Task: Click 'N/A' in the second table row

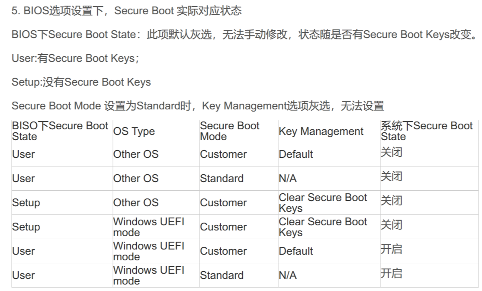Action: (x=288, y=179)
